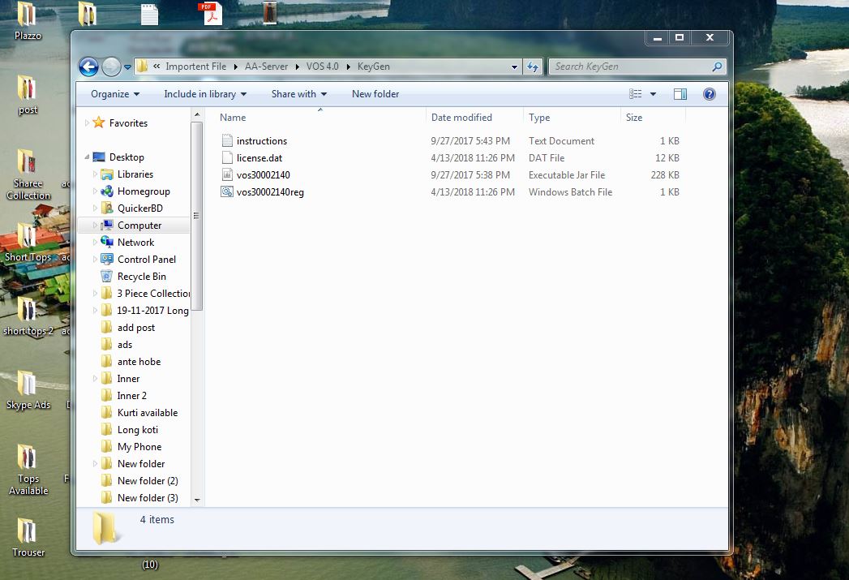Image resolution: width=849 pixels, height=580 pixels.
Task: Open the Share with menu
Action: point(299,94)
